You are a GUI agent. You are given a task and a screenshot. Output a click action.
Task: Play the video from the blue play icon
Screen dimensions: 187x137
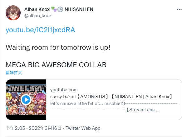coord(26,99)
